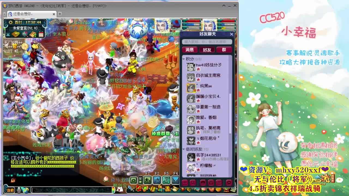Image resolution: width=349 pixels, height=196 pixels.
Task: Click the third icon in friend panel footer
Action: click(x=203, y=183)
